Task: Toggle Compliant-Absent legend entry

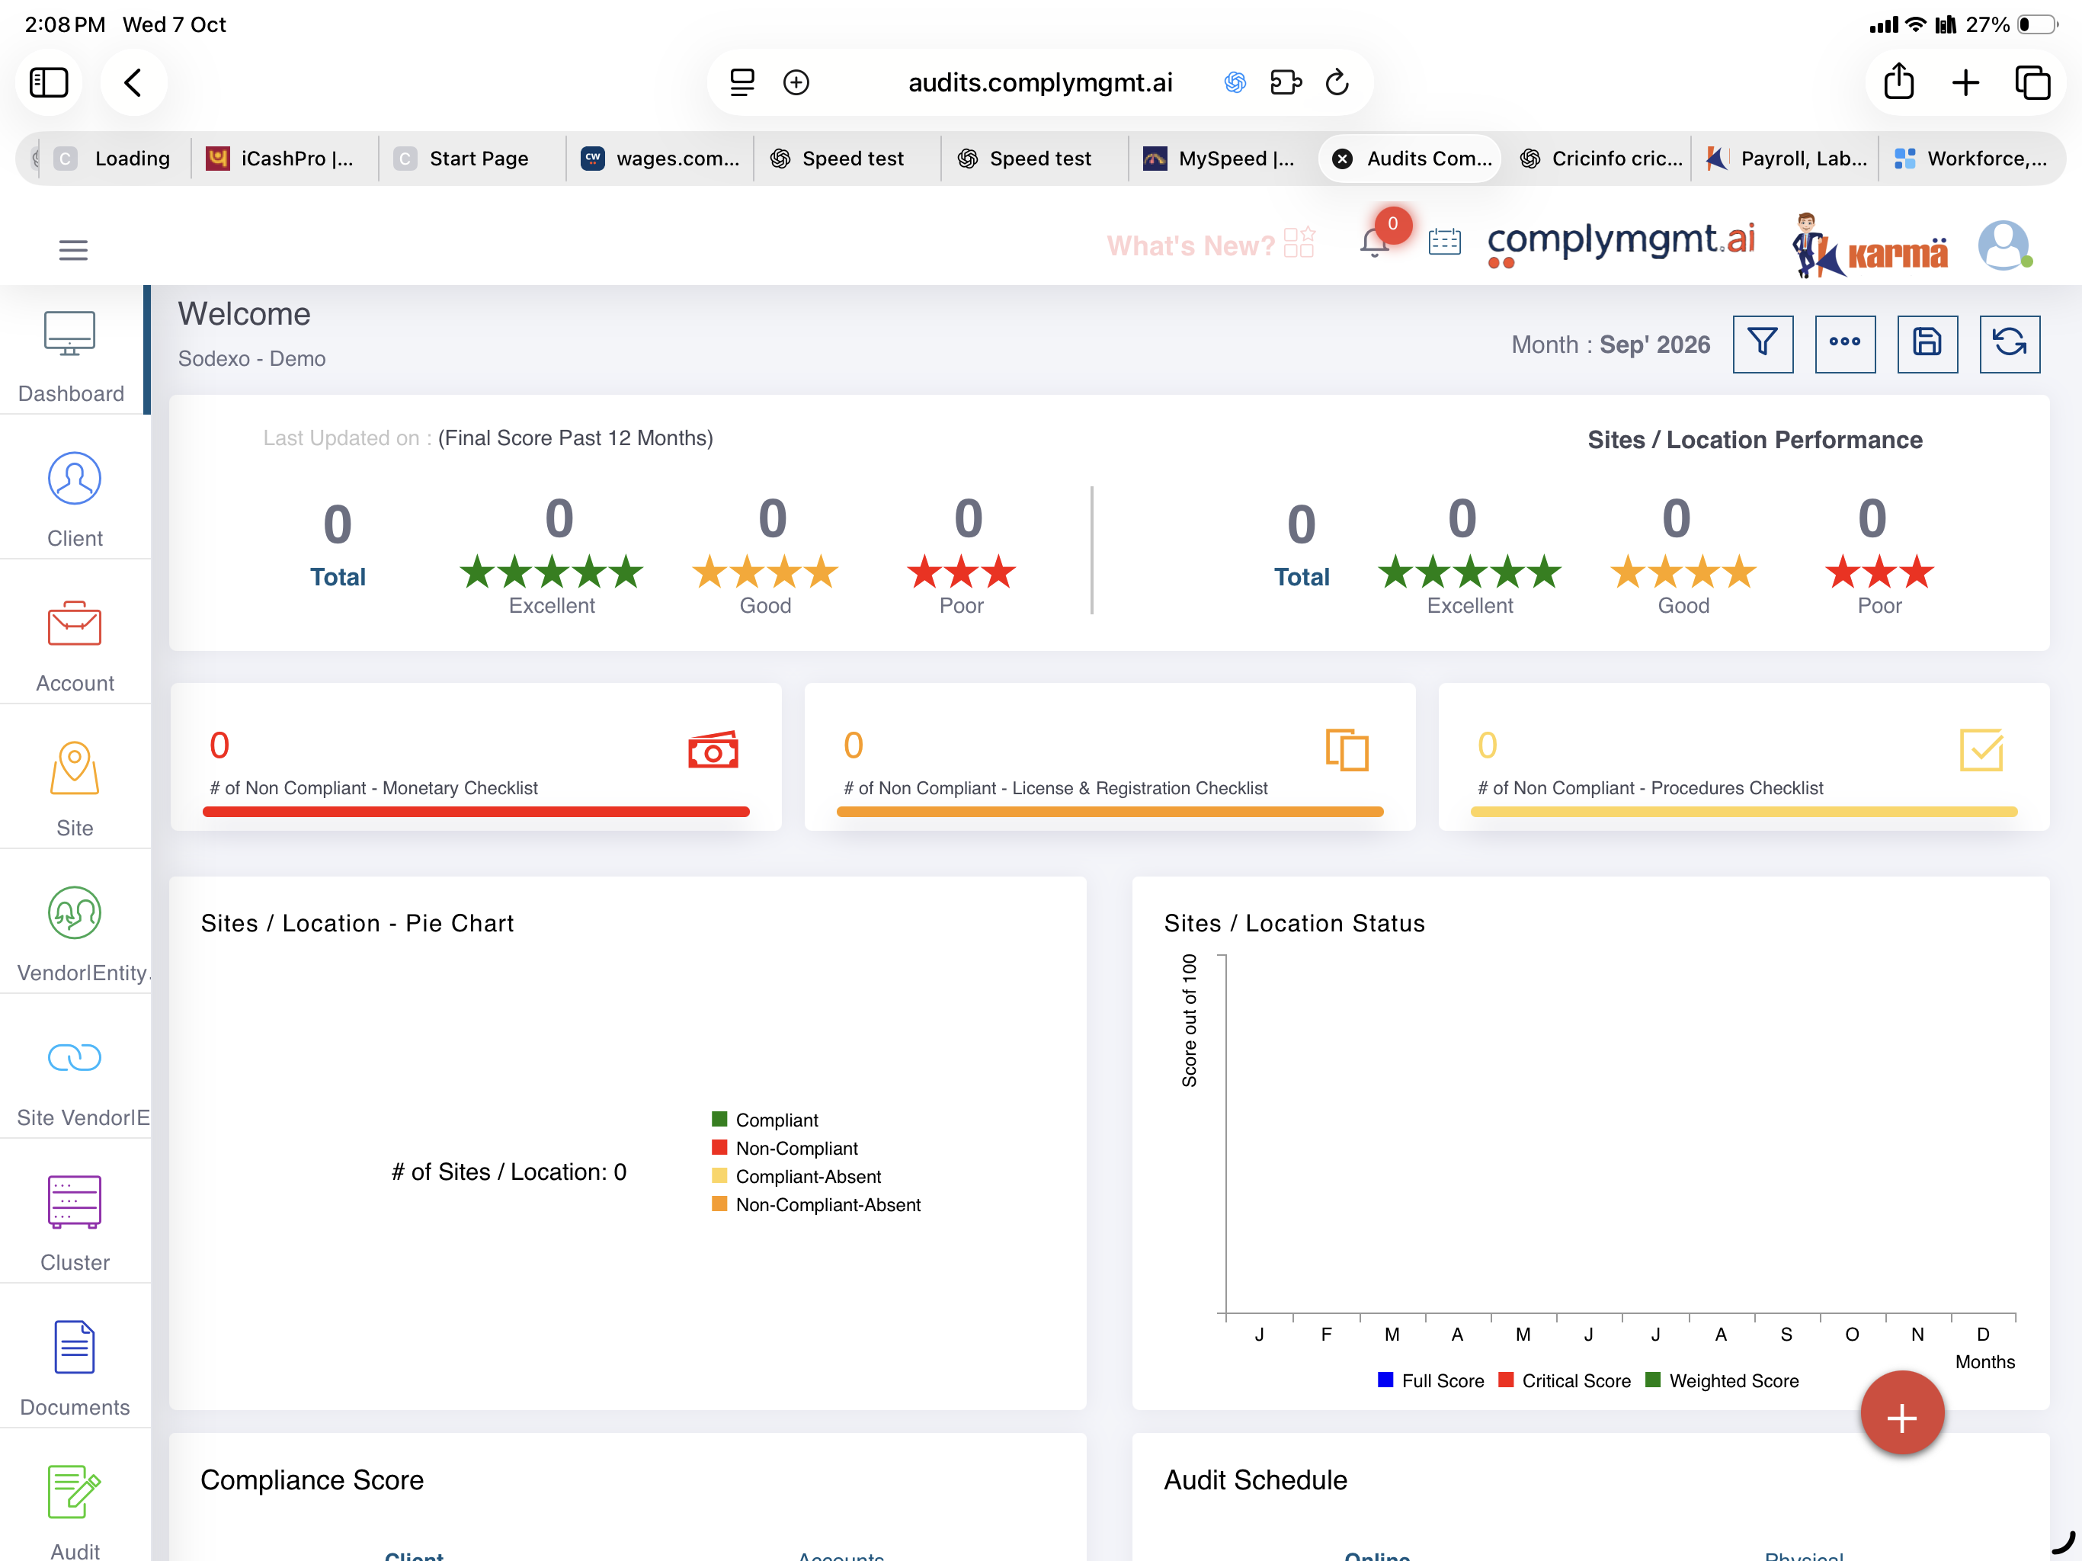Action: coord(796,1177)
